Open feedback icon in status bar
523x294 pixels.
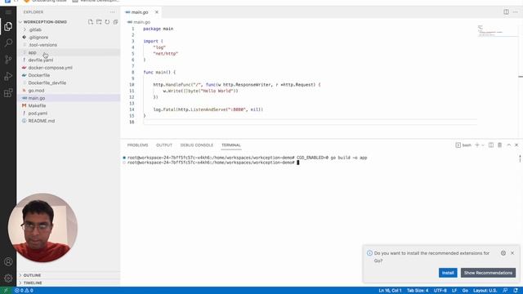tap(505, 291)
